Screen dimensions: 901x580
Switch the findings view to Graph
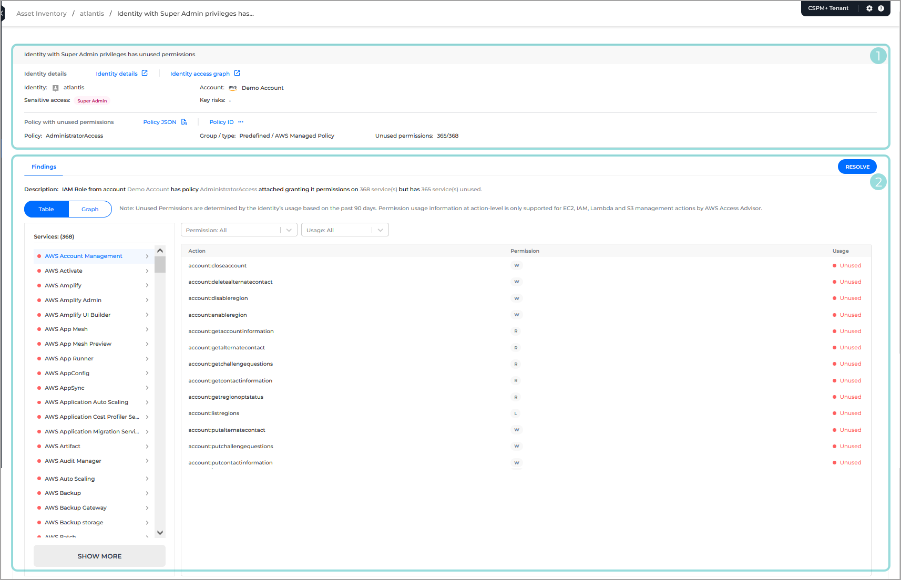coord(89,209)
